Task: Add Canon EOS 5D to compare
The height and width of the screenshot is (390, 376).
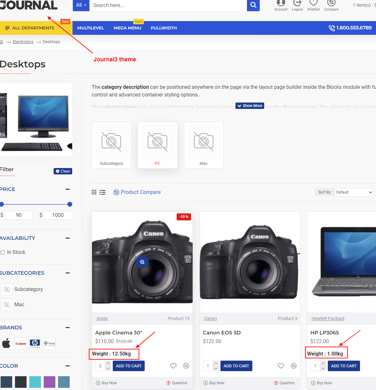Action: coord(294,366)
